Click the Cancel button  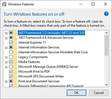pos(99,93)
